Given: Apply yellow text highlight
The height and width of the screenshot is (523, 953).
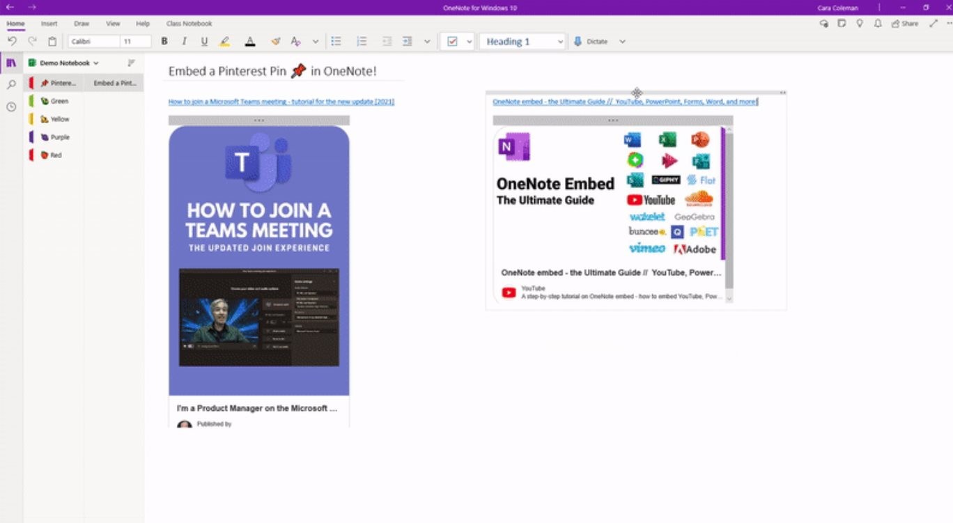Looking at the screenshot, I should (224, 42).
